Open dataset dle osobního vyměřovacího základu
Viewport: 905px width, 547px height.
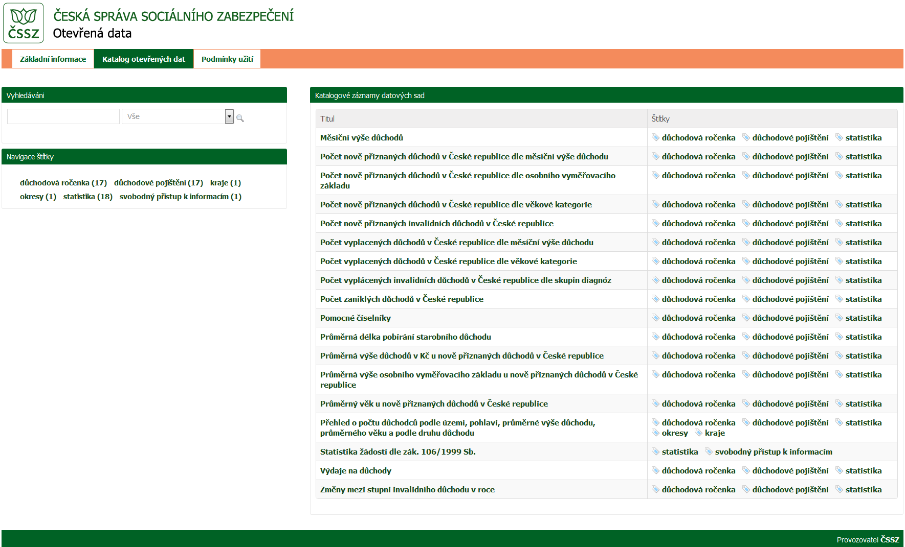[468, 180]
